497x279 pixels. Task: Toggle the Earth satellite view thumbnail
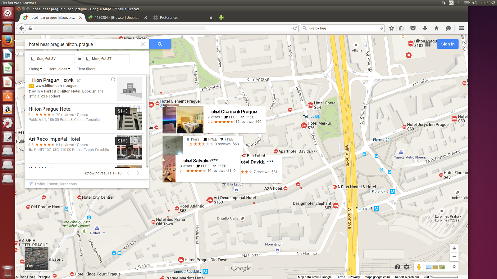[x=37, y=259]
